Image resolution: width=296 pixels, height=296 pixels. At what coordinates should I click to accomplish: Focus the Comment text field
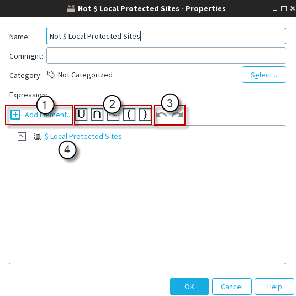[x=166, y=55]
